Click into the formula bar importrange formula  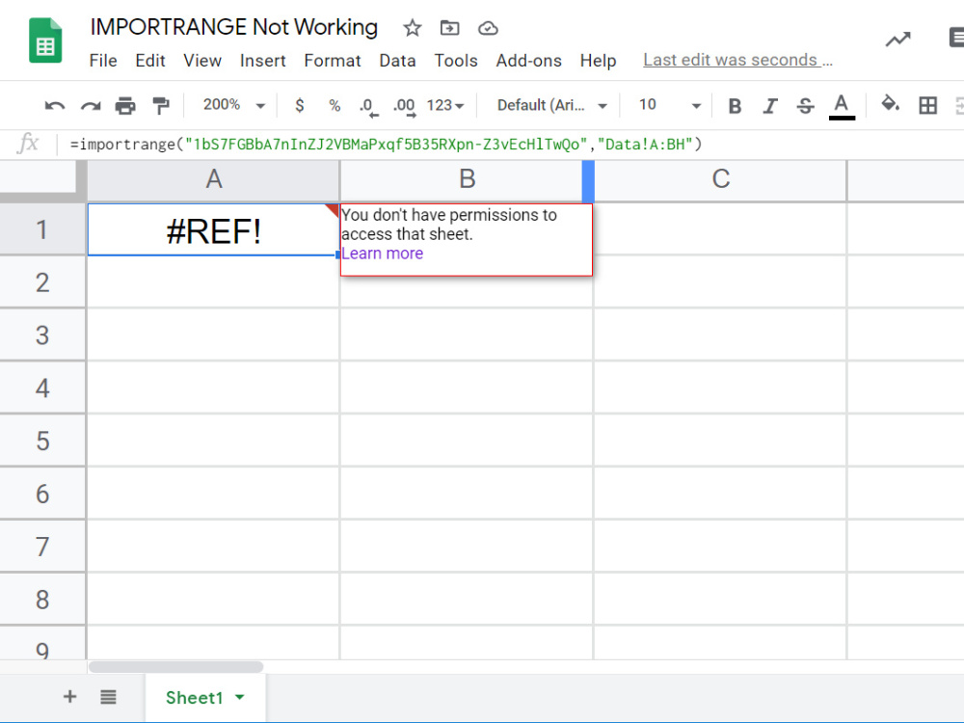point(387,145)
